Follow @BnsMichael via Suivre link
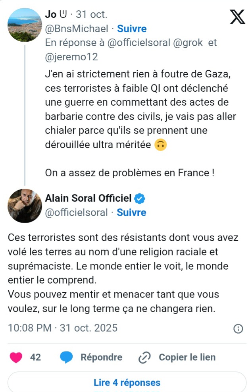Viewport: 250px width, 392px height. tap(131, 29)
